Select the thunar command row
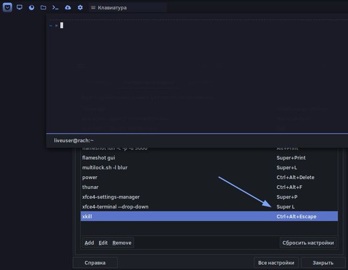Viewport: 348px width, 270px height. pos(209,187)
